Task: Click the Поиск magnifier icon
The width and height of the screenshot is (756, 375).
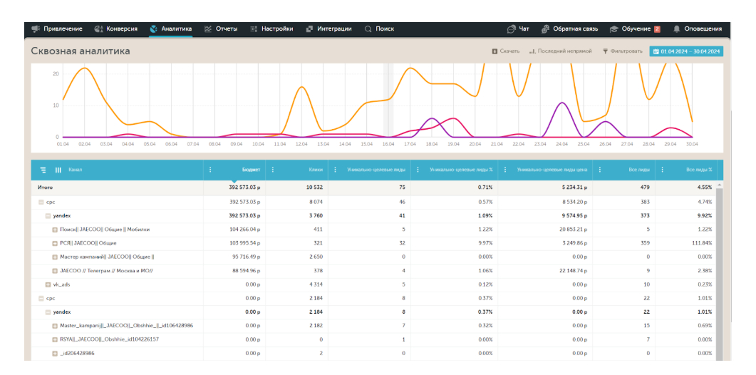Action: [368, 29]
